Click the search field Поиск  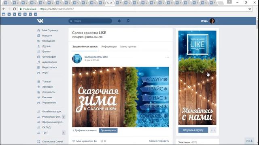(90, 21)
